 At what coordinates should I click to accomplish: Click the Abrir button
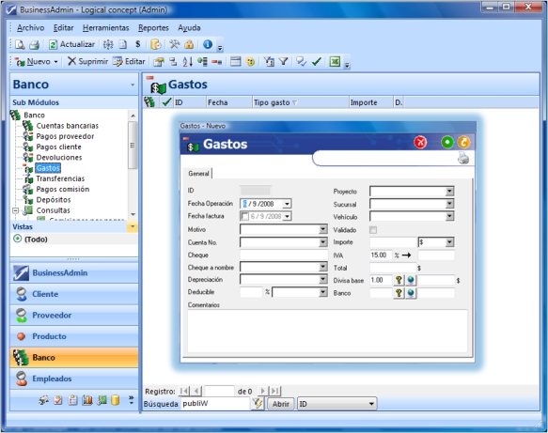281,404
